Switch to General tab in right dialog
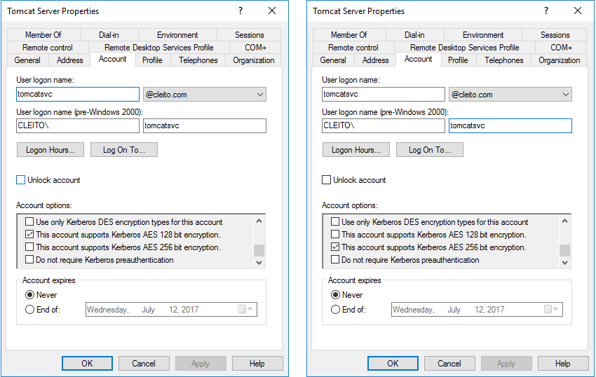Screen dimensions: 596x377 coord(333,60)
